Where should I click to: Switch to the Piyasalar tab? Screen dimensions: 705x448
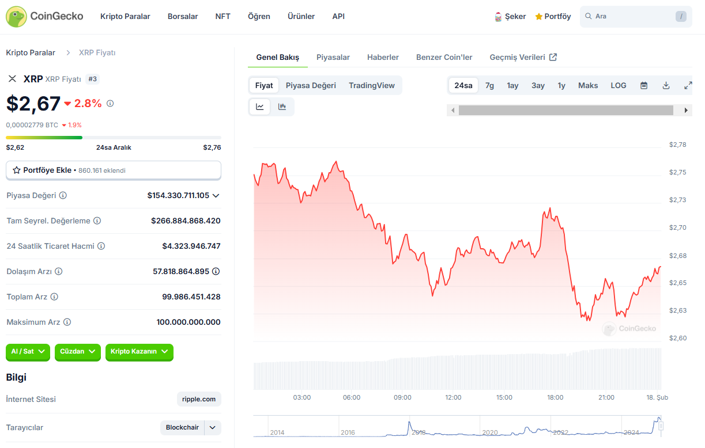[x=333, y=58]
